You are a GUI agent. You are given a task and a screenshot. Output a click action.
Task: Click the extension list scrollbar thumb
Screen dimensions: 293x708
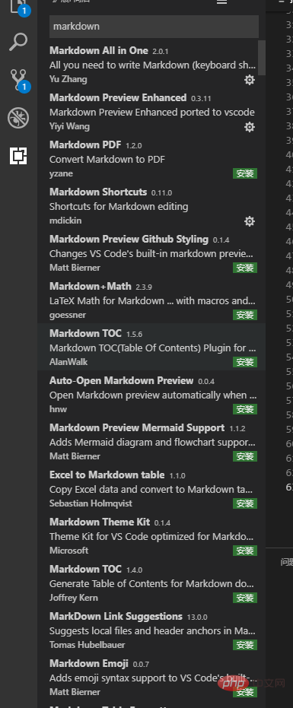click(x=261, y=57)
